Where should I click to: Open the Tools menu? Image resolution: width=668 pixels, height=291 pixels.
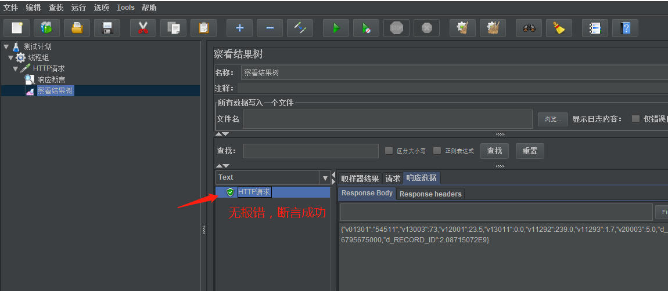(125, 8)
